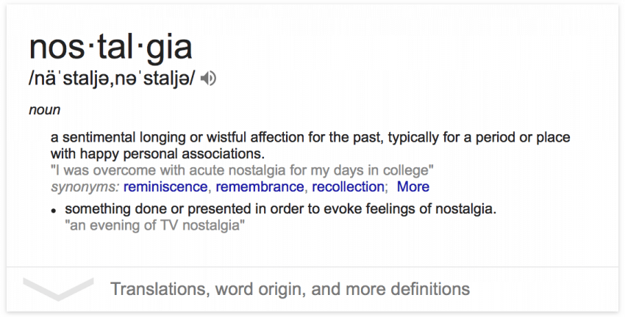The width and height of the screenshot is (625, 317).
Task: Click the evoke feelings of nostalgia definition
Action: pyautogui.click(x=281, y=209)
